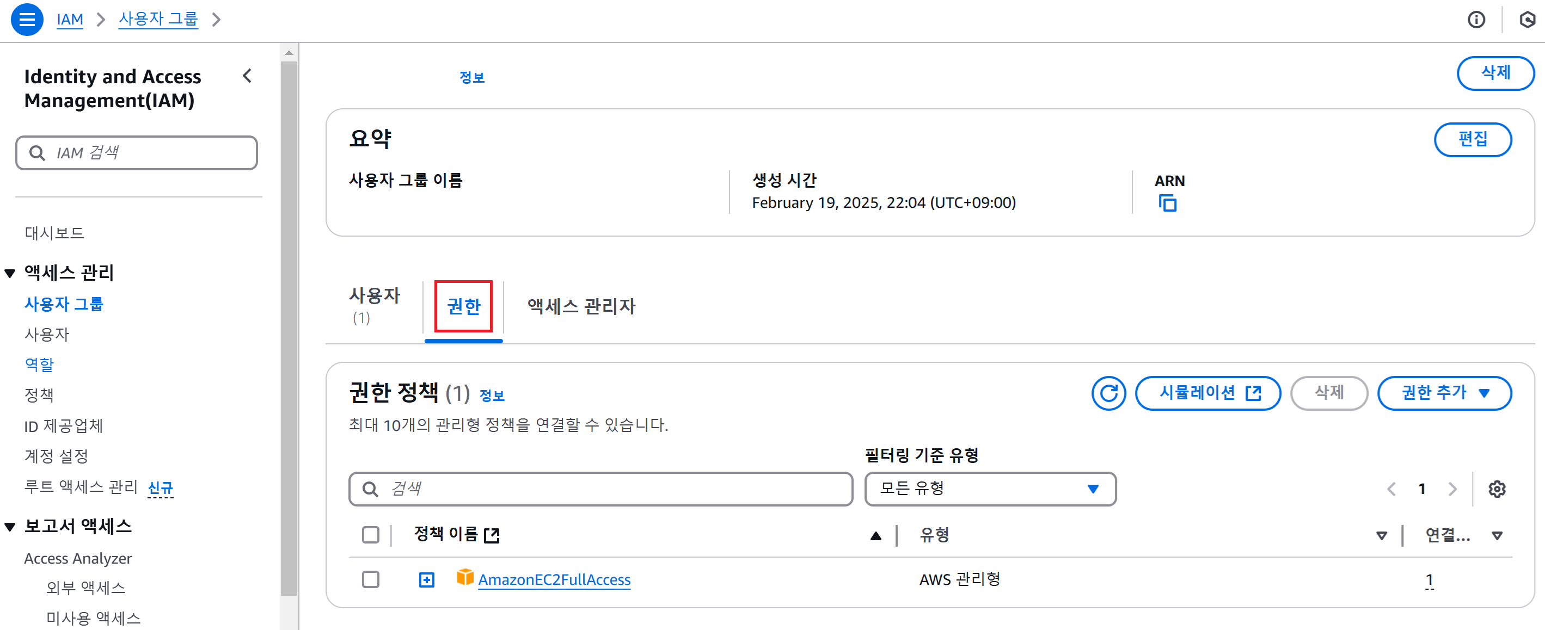1545x630 pixels.
Task: Click the IAM 검색 search field
Action: click(x=137, y=153)
